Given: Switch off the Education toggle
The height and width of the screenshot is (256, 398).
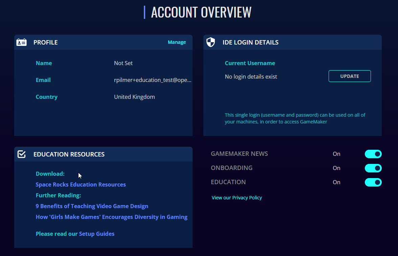Looking at the screenshot, I should 373,182.
